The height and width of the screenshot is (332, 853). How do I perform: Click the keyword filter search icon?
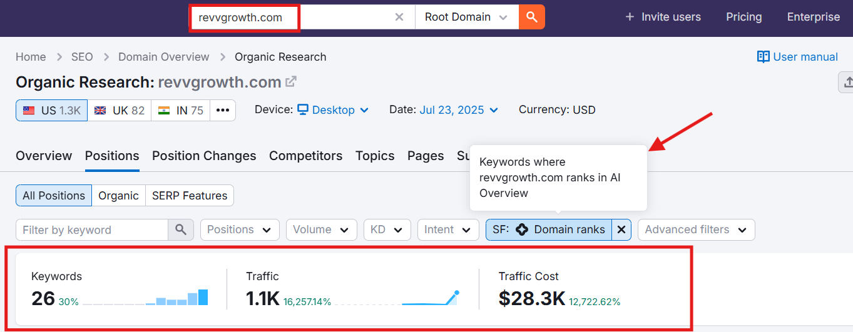[x=181, y=229]
